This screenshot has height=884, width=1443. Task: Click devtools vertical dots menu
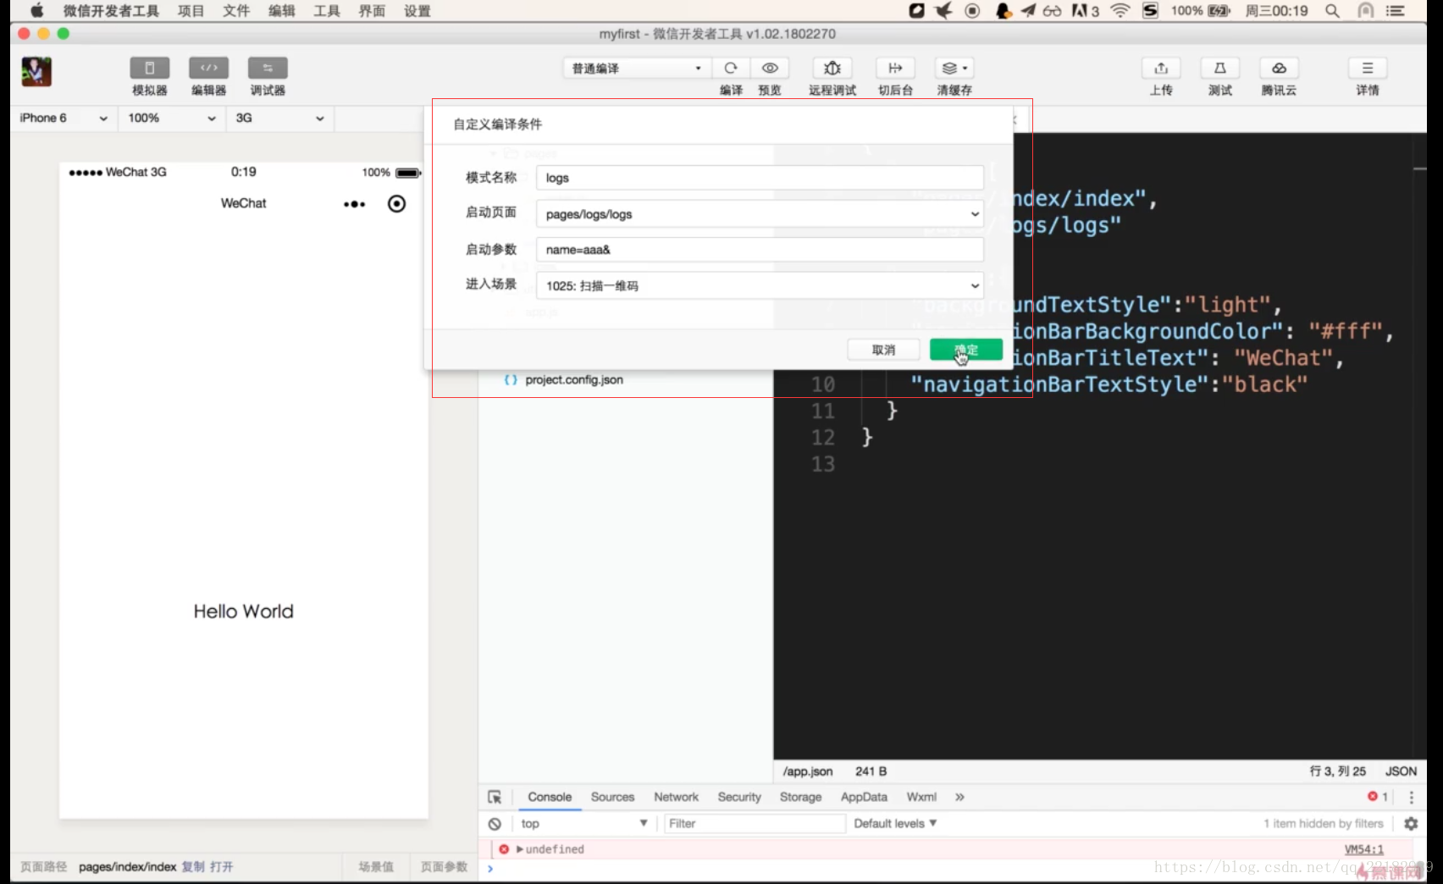[1411, 797]
